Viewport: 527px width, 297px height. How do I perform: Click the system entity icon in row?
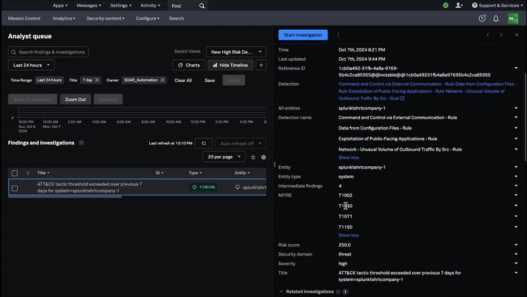coord(237,188)
